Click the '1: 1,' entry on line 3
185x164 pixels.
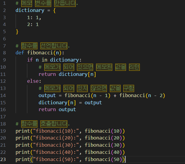coord(34,18)
